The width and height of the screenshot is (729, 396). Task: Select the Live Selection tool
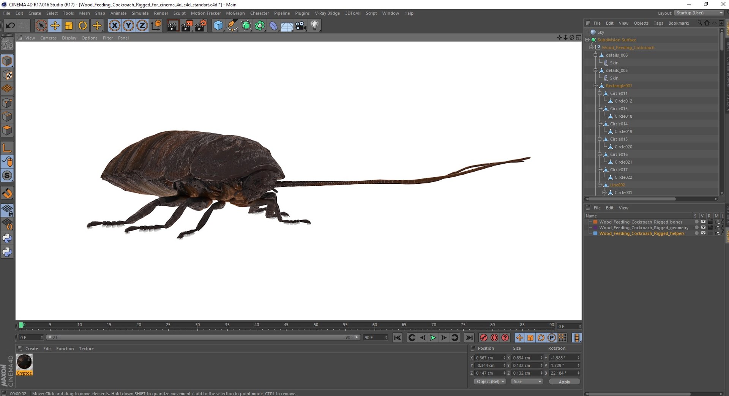click(41, 25)
